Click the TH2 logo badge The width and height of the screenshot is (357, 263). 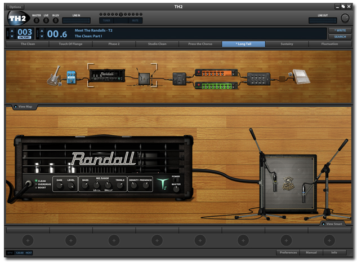tap(18, 18)
